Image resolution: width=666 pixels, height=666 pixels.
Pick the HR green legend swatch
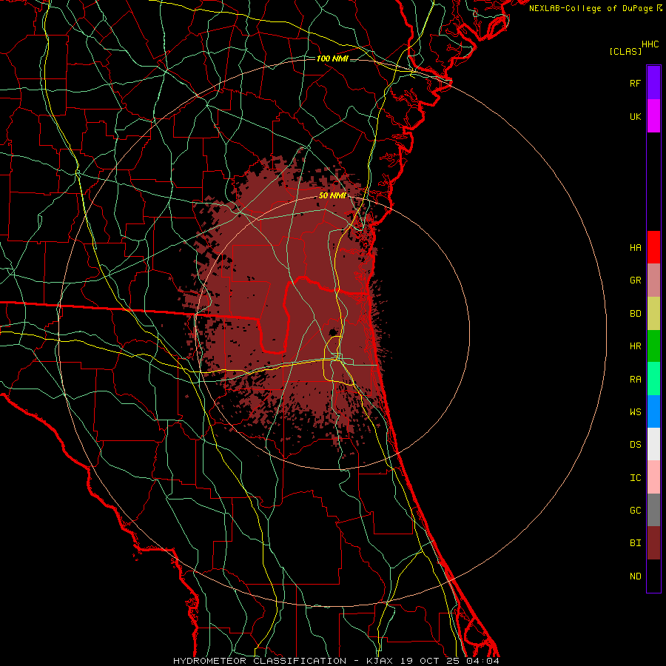pyautogui.click(x=653, y=346)
